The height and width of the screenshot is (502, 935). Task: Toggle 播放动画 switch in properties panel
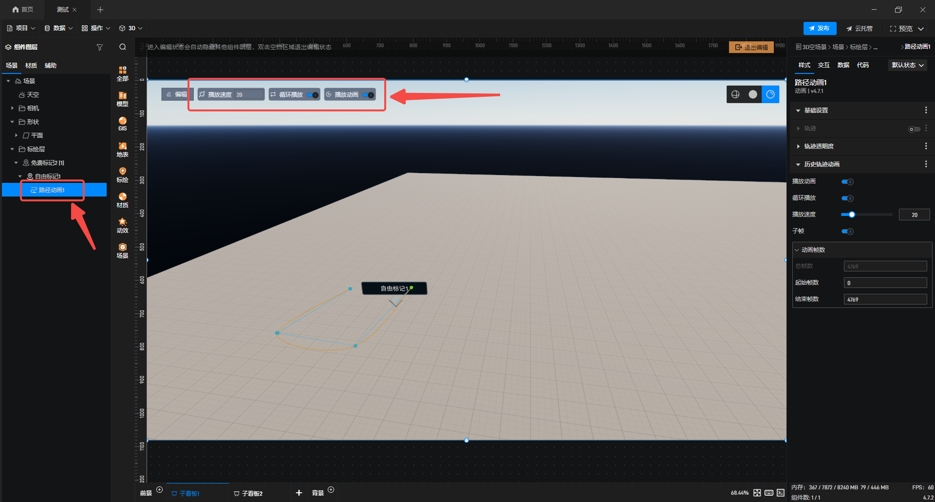coord(847,182)
